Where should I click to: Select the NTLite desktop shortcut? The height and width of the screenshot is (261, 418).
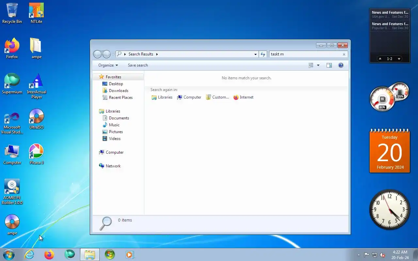[36, 13]
